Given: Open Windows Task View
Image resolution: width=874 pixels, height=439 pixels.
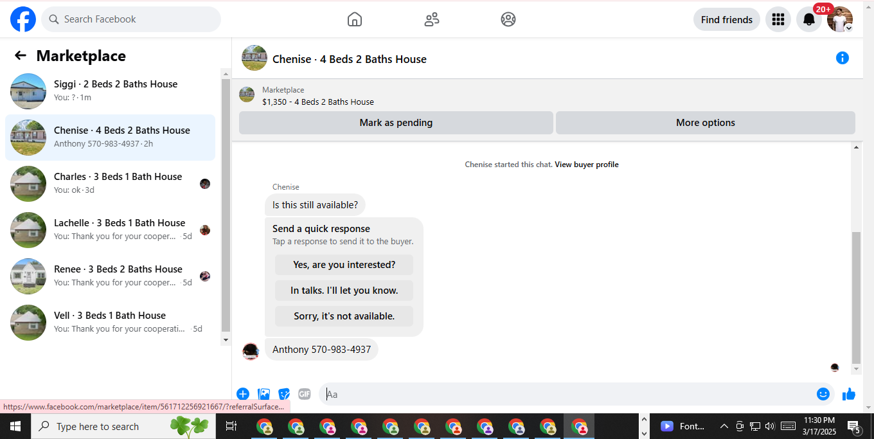Looking at the screenshot, I should (231, 426).
